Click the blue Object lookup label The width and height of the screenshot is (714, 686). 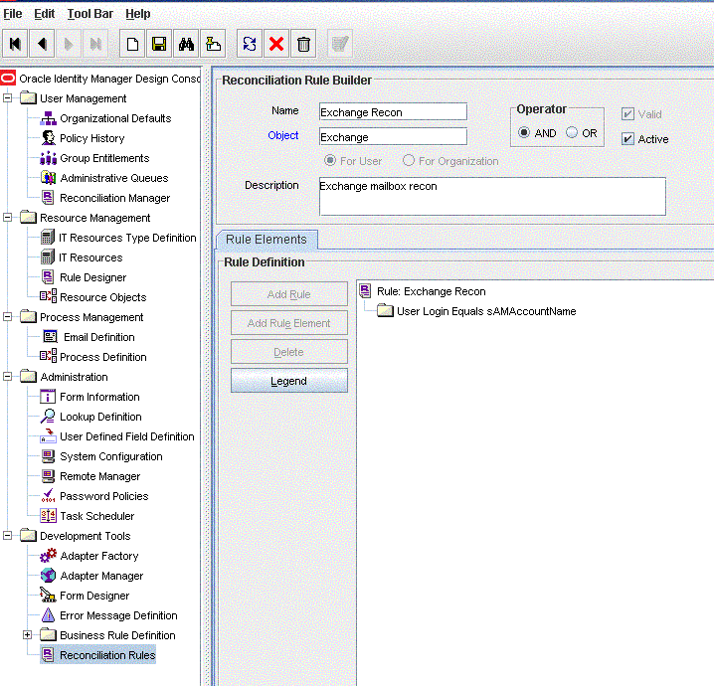click(283, 135)
